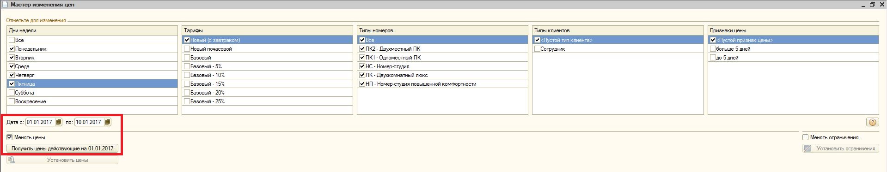The width and height of the screenshot is (887, 172).
Task: Open help question mark icon
Action: (x=872, y=122)
